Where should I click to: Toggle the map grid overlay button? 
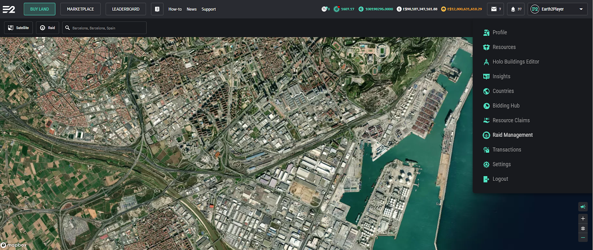[583, 228]
